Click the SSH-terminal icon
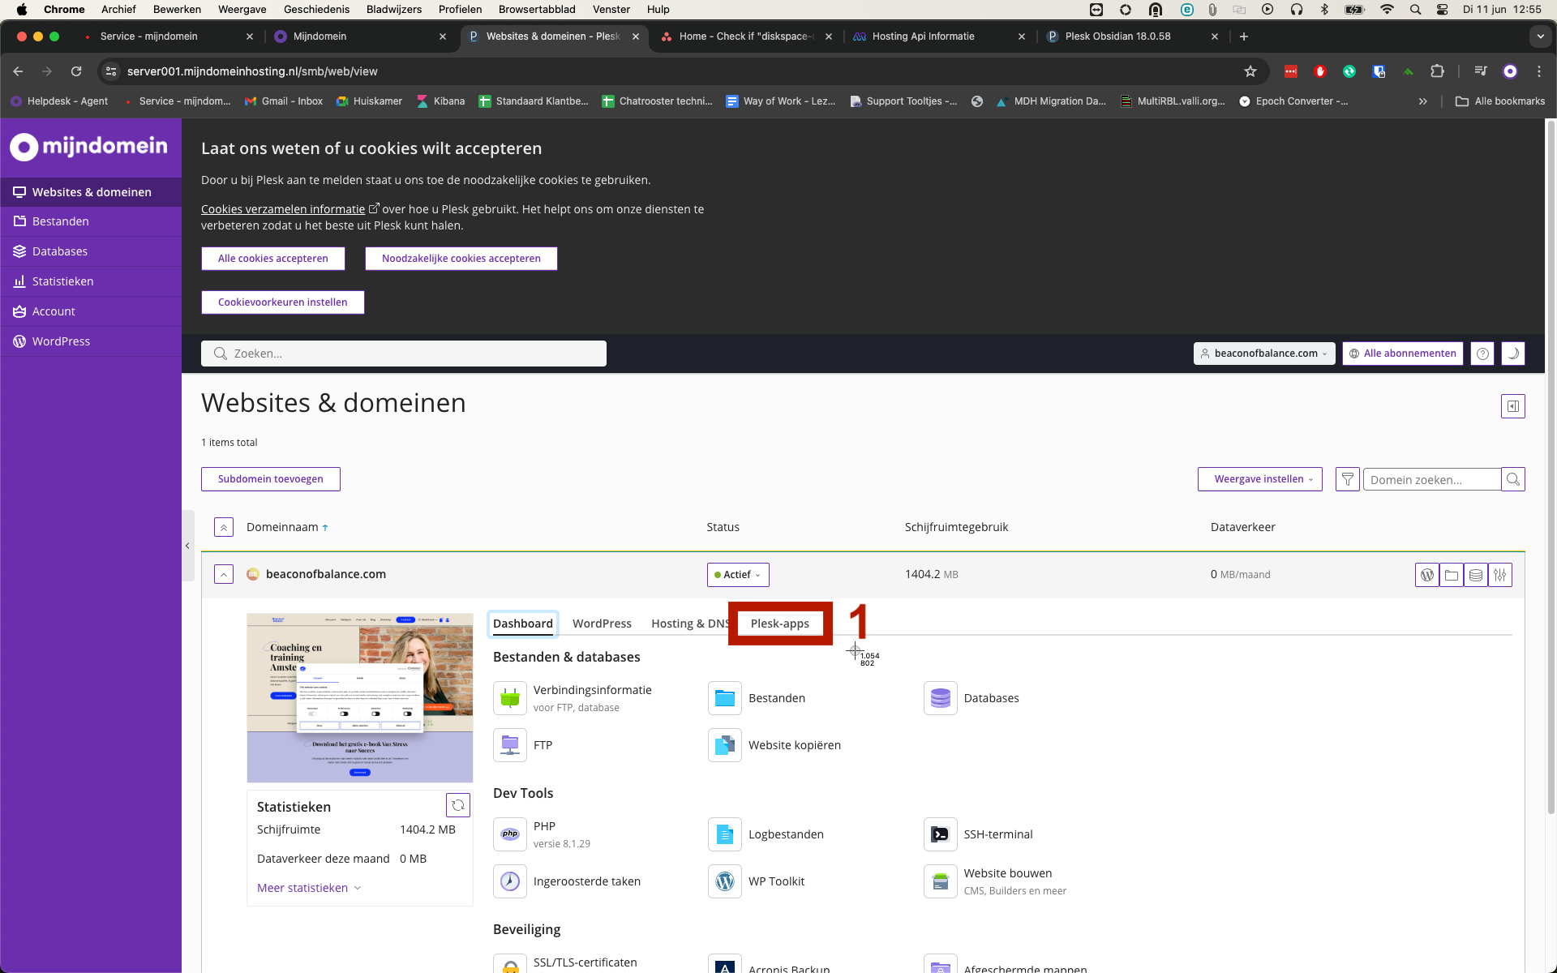Viewport: 1557px width, 973px height. (x=940, y=834)
